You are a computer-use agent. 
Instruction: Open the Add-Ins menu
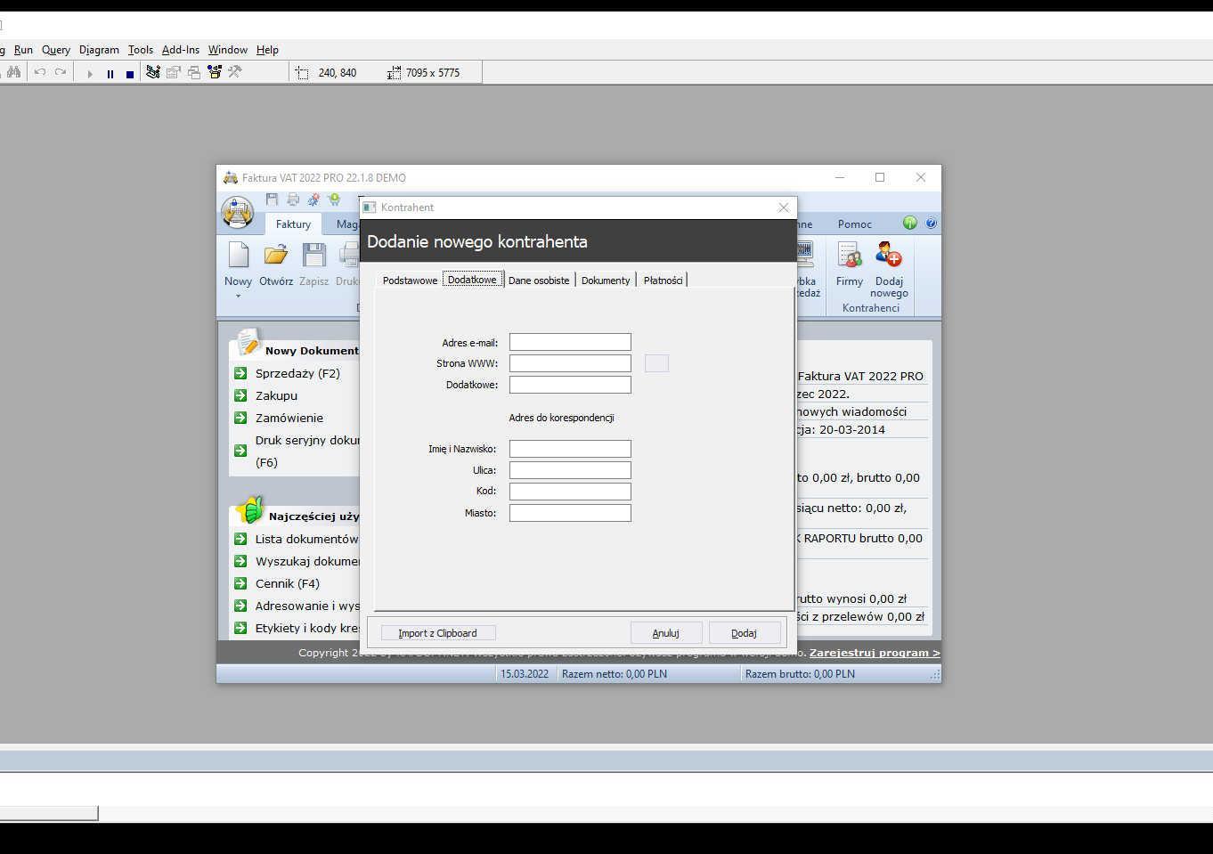(180, 50)
